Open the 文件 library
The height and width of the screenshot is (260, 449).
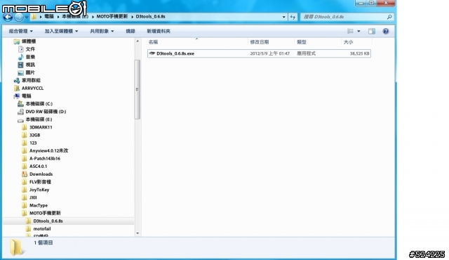click(30, 49)
